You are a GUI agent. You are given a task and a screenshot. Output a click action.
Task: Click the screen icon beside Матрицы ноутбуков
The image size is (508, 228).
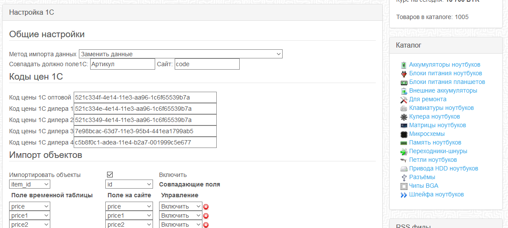(x=404, y=125)
